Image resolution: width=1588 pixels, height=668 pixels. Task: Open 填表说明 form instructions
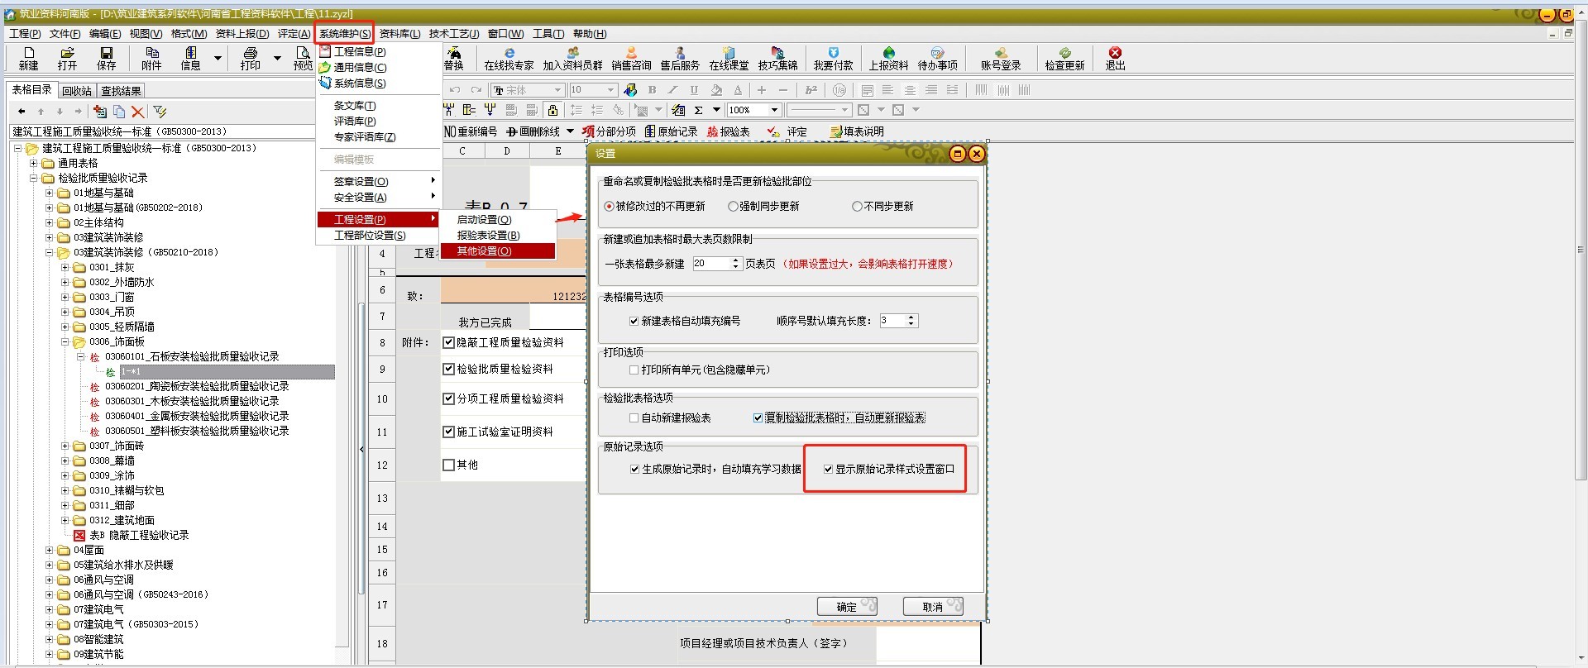pos(857,131)
